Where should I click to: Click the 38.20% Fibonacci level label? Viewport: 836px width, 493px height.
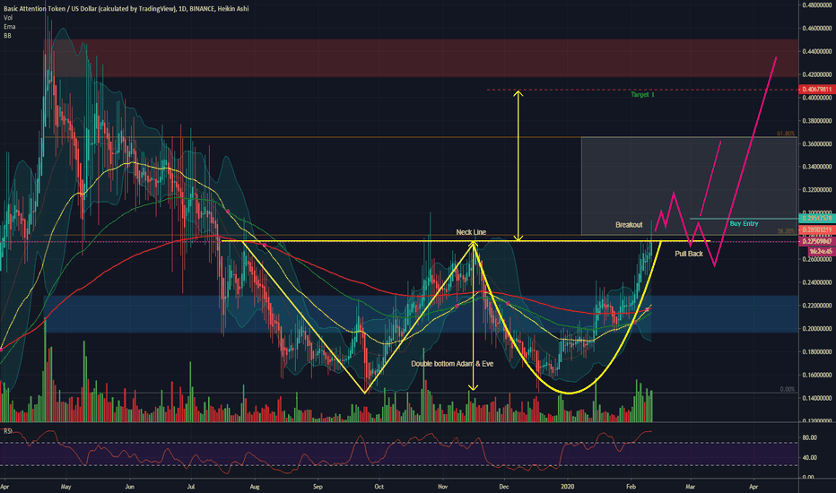coord(786,231)
